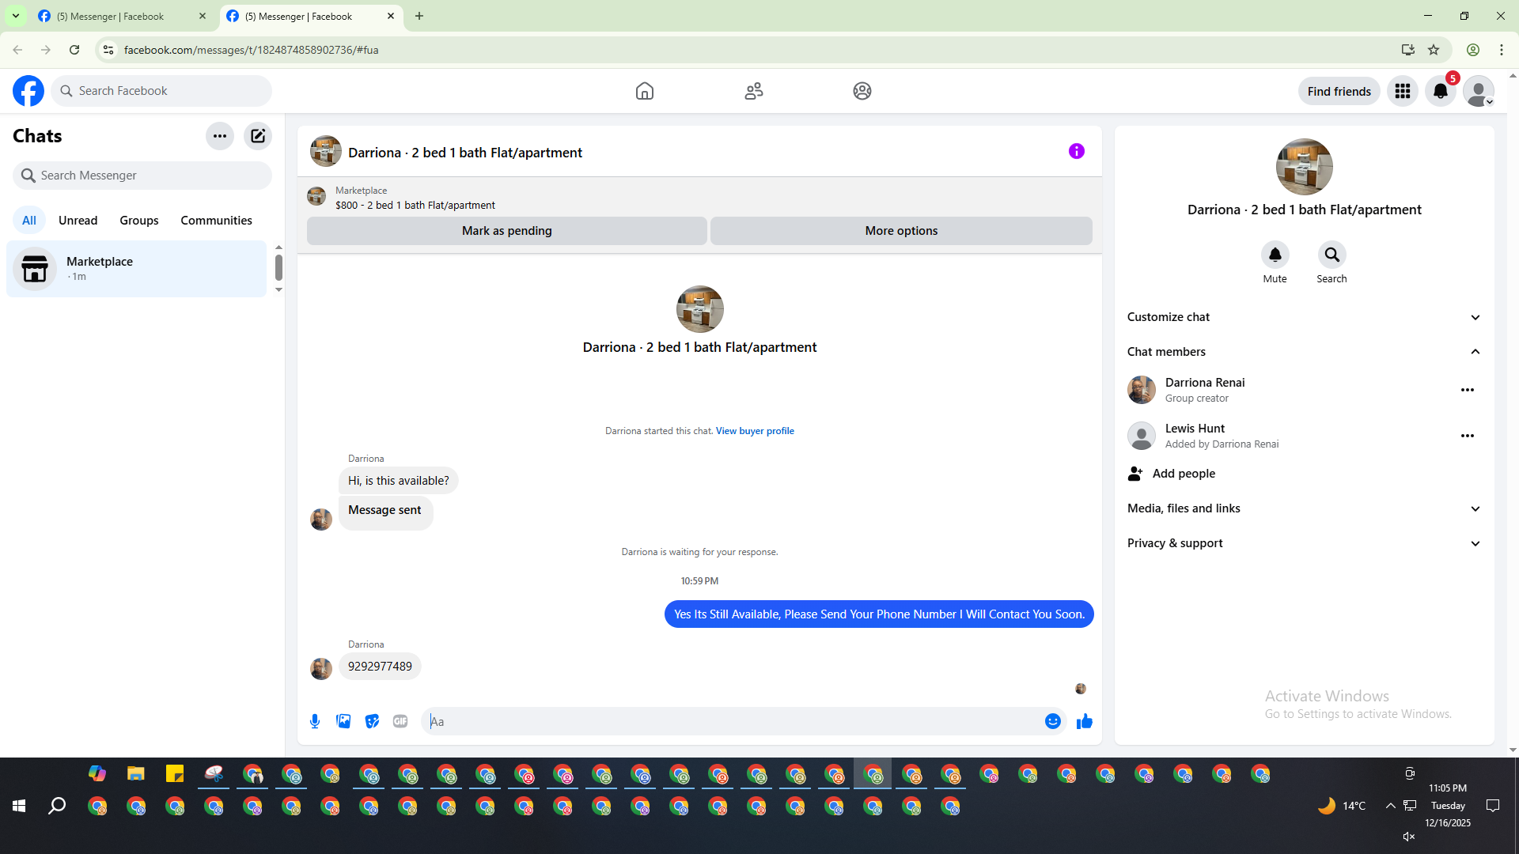Click the Chrome profile icon
This screenshot has height=854, width=1519.
[1473, 50]
